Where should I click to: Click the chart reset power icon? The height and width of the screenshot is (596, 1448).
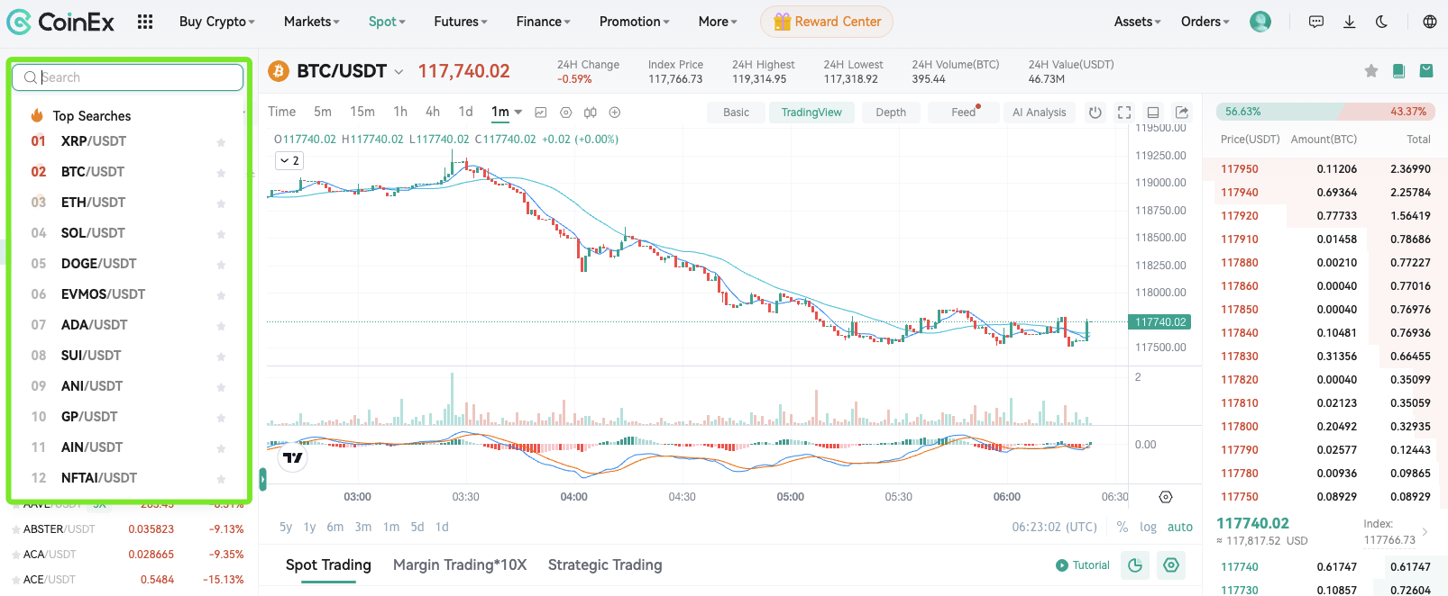click(1095, 113)
